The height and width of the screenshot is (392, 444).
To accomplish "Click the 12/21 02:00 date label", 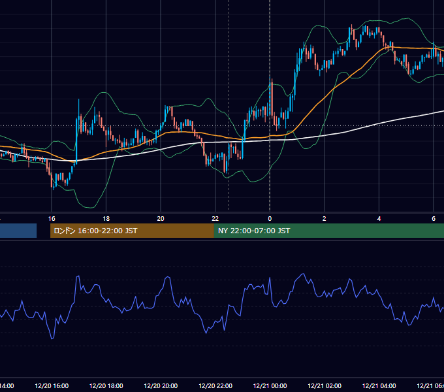I will (x=325, y=385).
